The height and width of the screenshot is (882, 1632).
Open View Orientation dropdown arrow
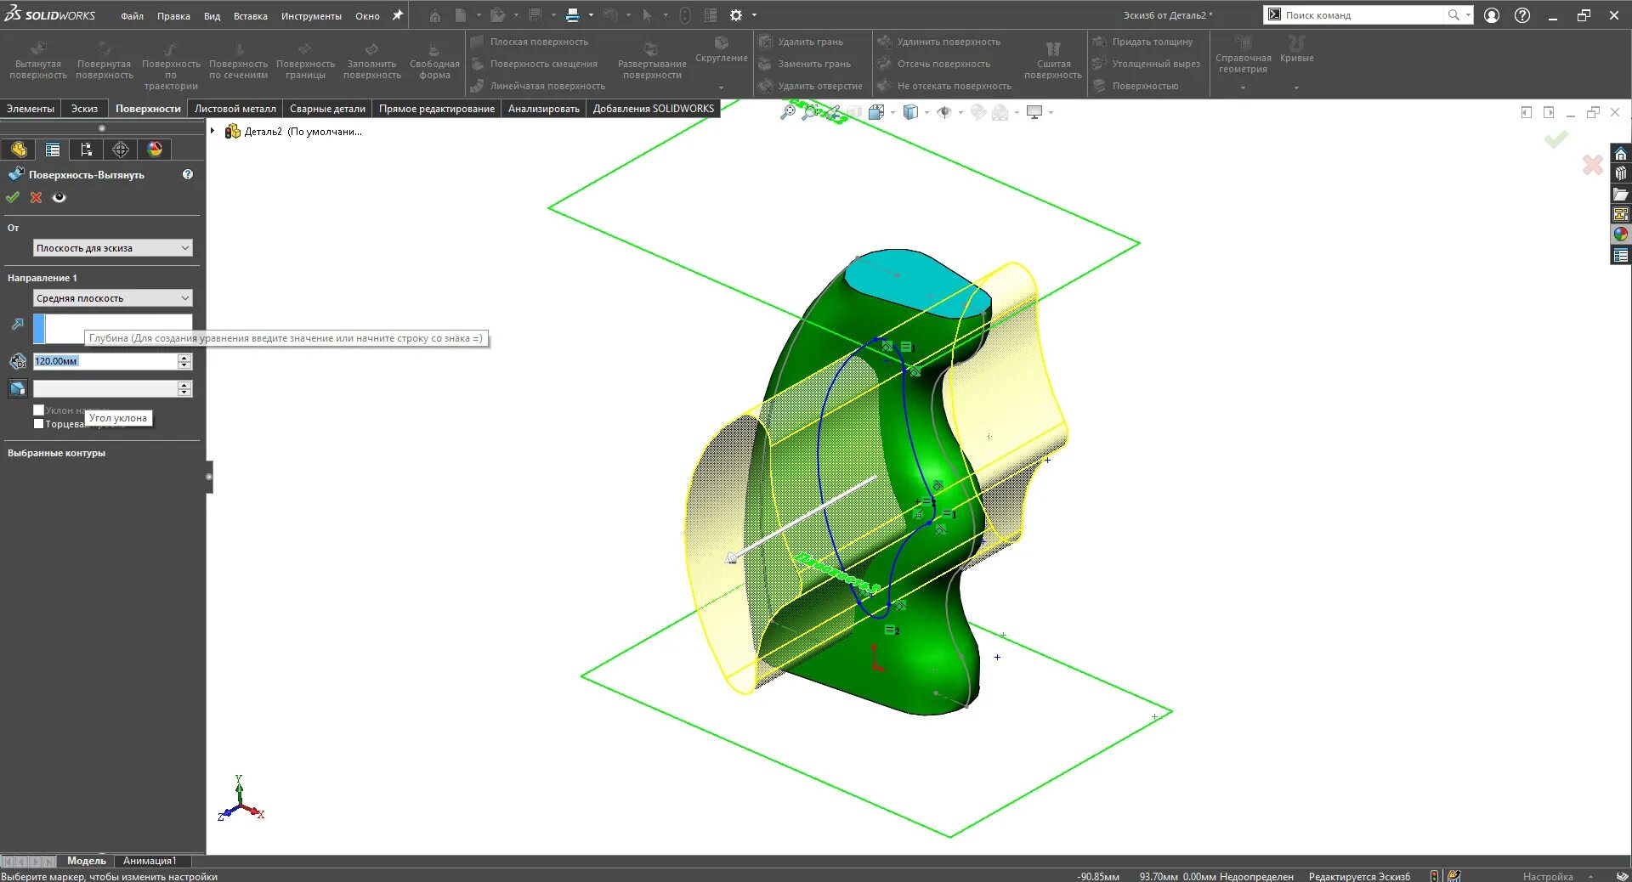(892, 112)
